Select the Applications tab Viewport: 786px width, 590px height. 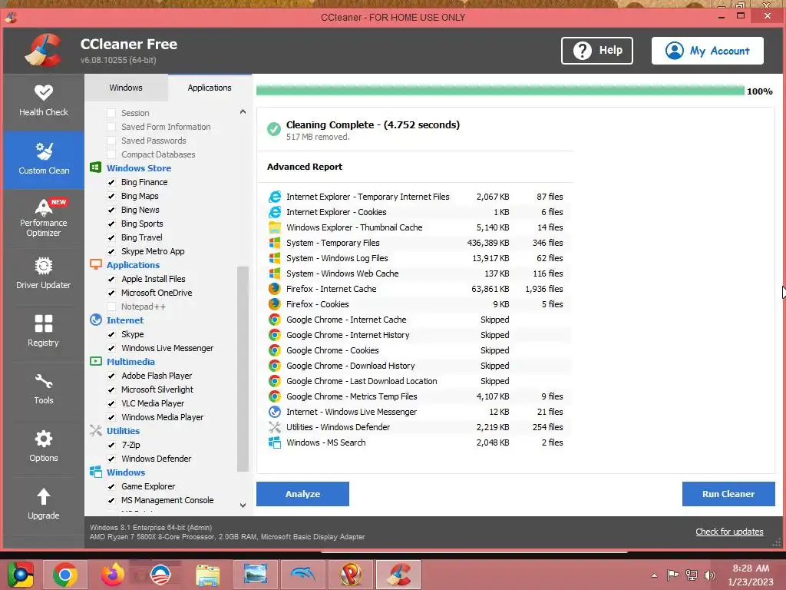[210, 88]
